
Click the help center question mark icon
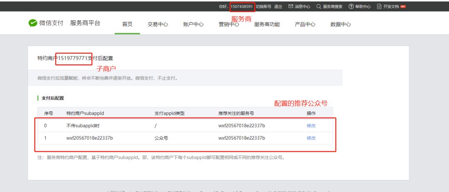point(351,6)
